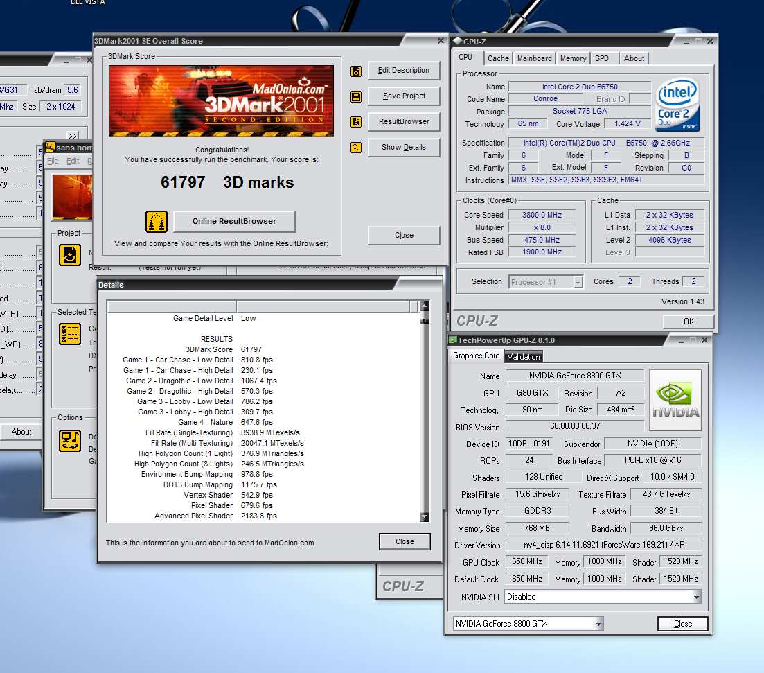Click the About button in the left window
This screenshot has width=764, height=673.
point(21,432)
